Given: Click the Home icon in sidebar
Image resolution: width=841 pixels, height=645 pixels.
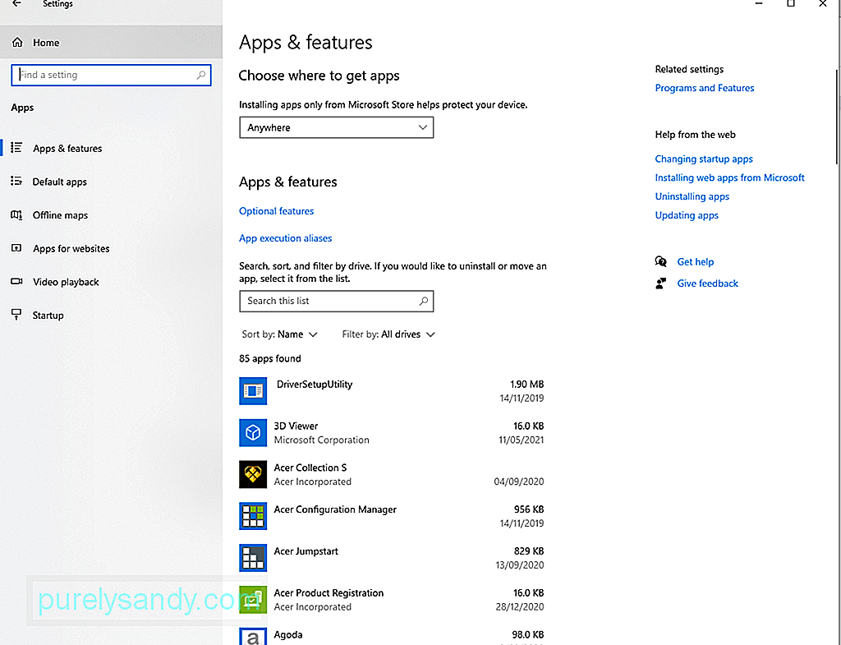Looking at the screenshot, I should tap(18, 43).
